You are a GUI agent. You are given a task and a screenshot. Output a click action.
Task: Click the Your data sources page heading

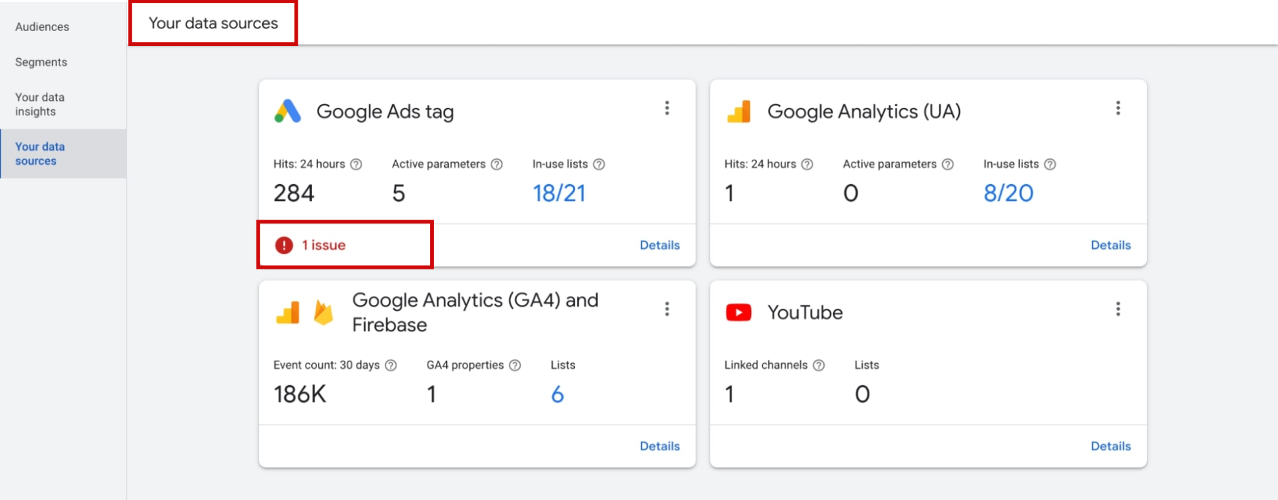(x=213, y=23)
